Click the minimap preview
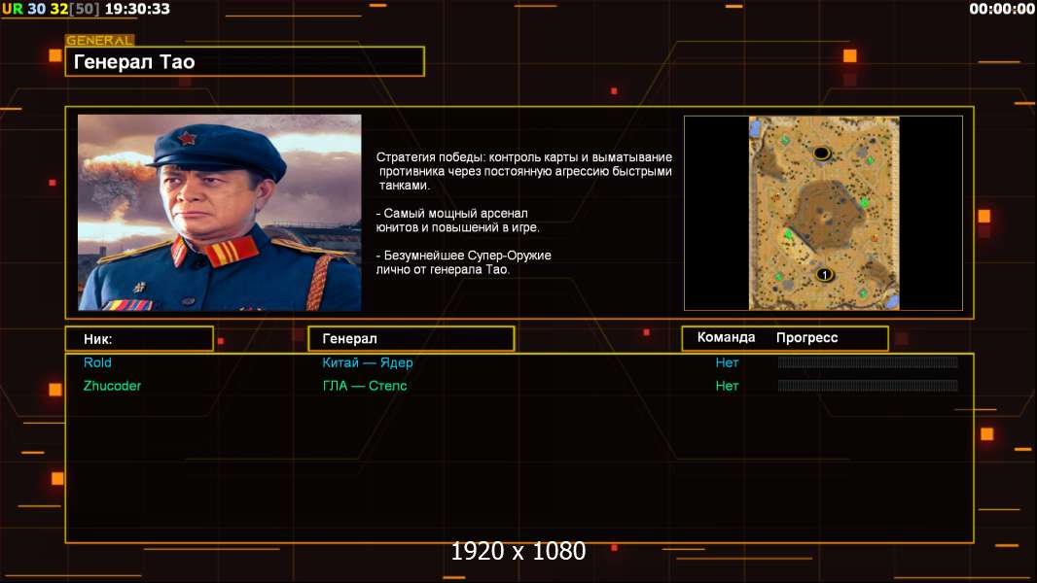Image resolution: width=1037 pixels, height=583 pixels. (x=823, y=213)
